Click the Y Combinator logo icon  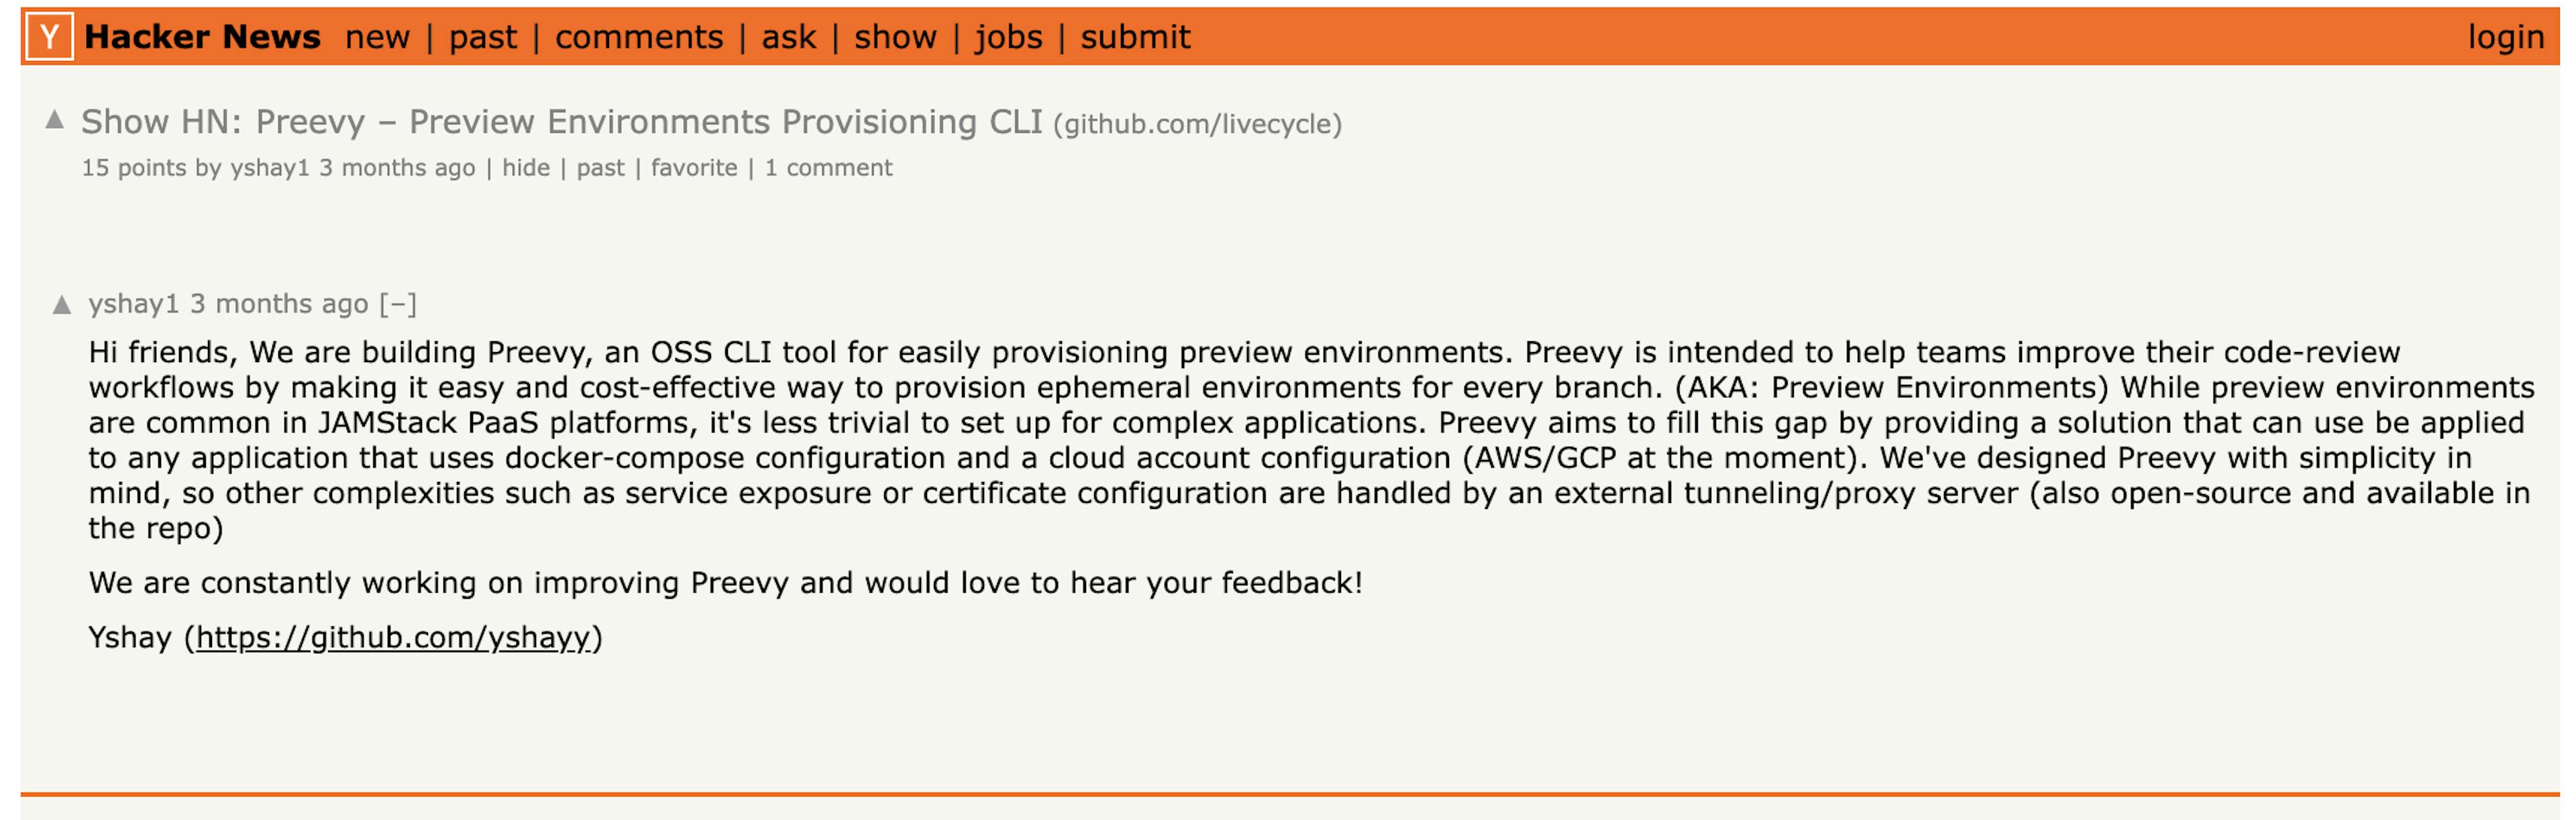(49, 38)
